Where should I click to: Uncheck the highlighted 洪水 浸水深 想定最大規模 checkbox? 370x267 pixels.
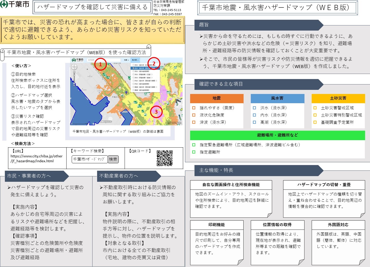(x=133, y=68)
